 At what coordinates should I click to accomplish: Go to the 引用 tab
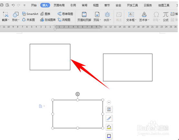[73, 5]
